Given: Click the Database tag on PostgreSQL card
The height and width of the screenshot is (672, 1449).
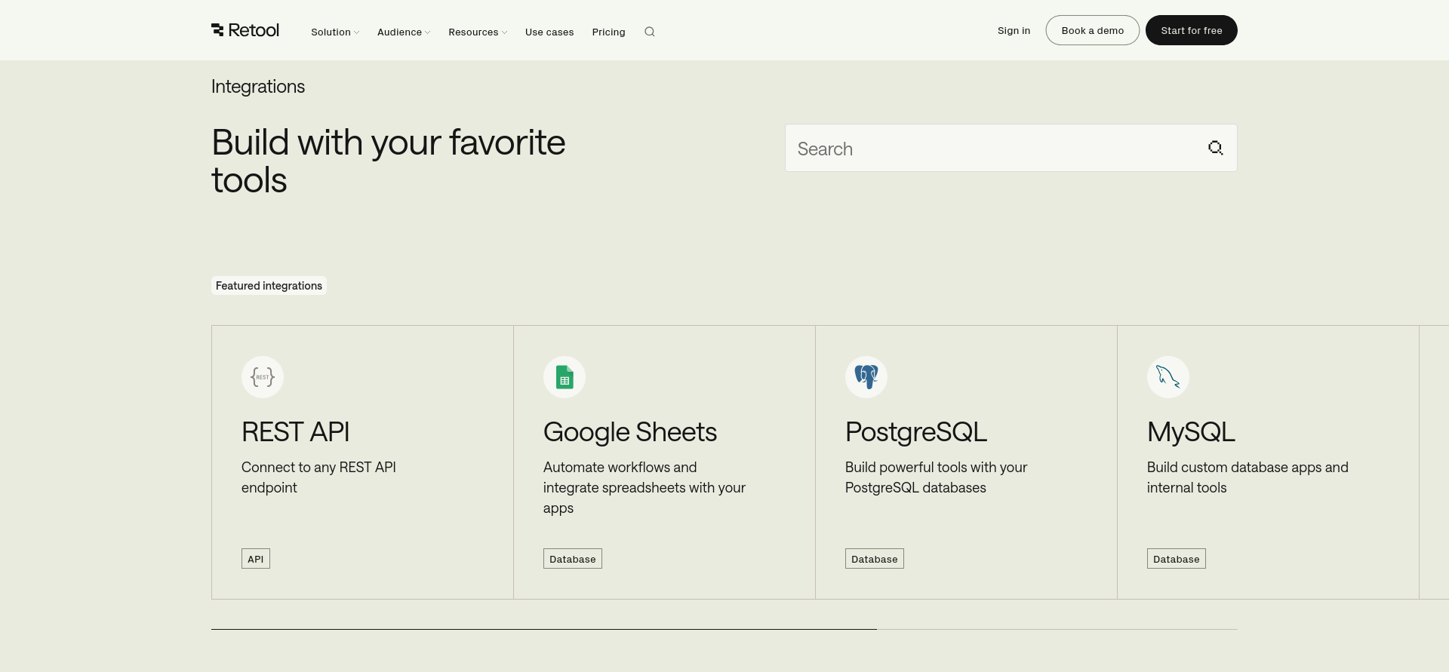Looking at the screenshot, I should click(875, 559).
